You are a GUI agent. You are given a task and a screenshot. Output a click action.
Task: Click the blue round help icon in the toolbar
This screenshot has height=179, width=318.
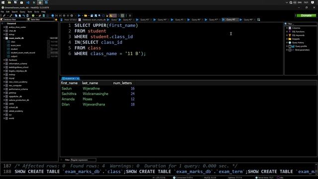click(53, 15)
